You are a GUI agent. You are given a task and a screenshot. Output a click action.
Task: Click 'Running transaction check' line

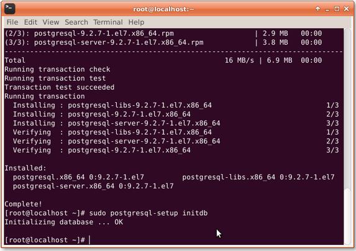57,69
